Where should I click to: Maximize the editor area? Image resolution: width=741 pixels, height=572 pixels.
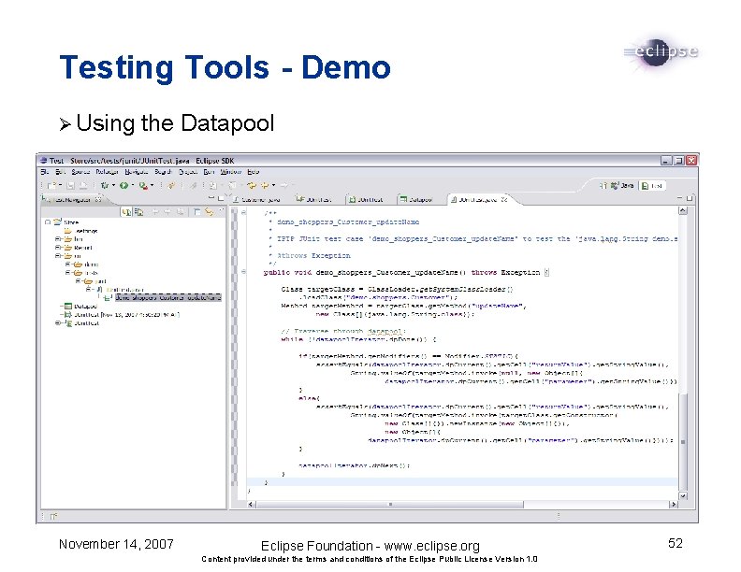click(x=689, y=198)
